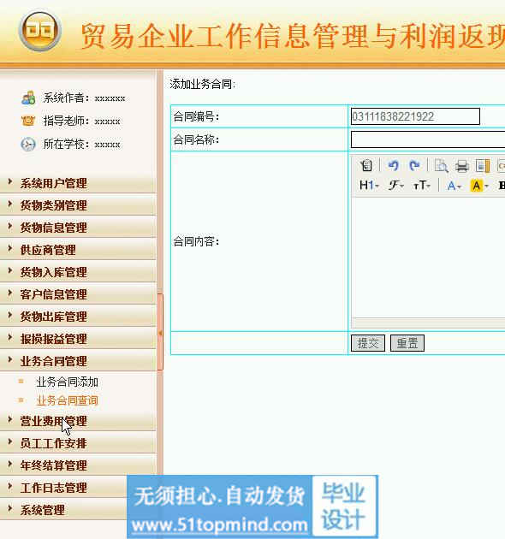The width and height of the screenshot is (505, 539).
Task: Click the print icon in editor toolbar
Action: 461,166
